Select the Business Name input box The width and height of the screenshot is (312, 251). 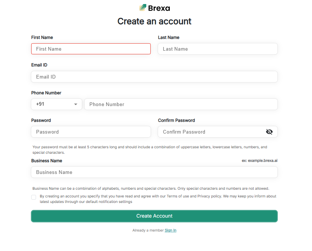[154, 172]
